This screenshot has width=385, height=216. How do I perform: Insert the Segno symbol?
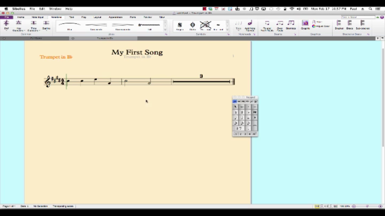point(180,26)
